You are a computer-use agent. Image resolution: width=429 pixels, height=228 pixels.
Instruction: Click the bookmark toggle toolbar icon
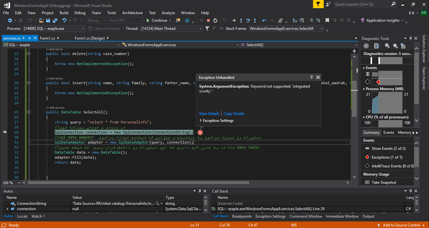point(327,20)
